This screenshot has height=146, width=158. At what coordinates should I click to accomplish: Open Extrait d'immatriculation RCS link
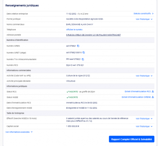[x=138, y=92]
